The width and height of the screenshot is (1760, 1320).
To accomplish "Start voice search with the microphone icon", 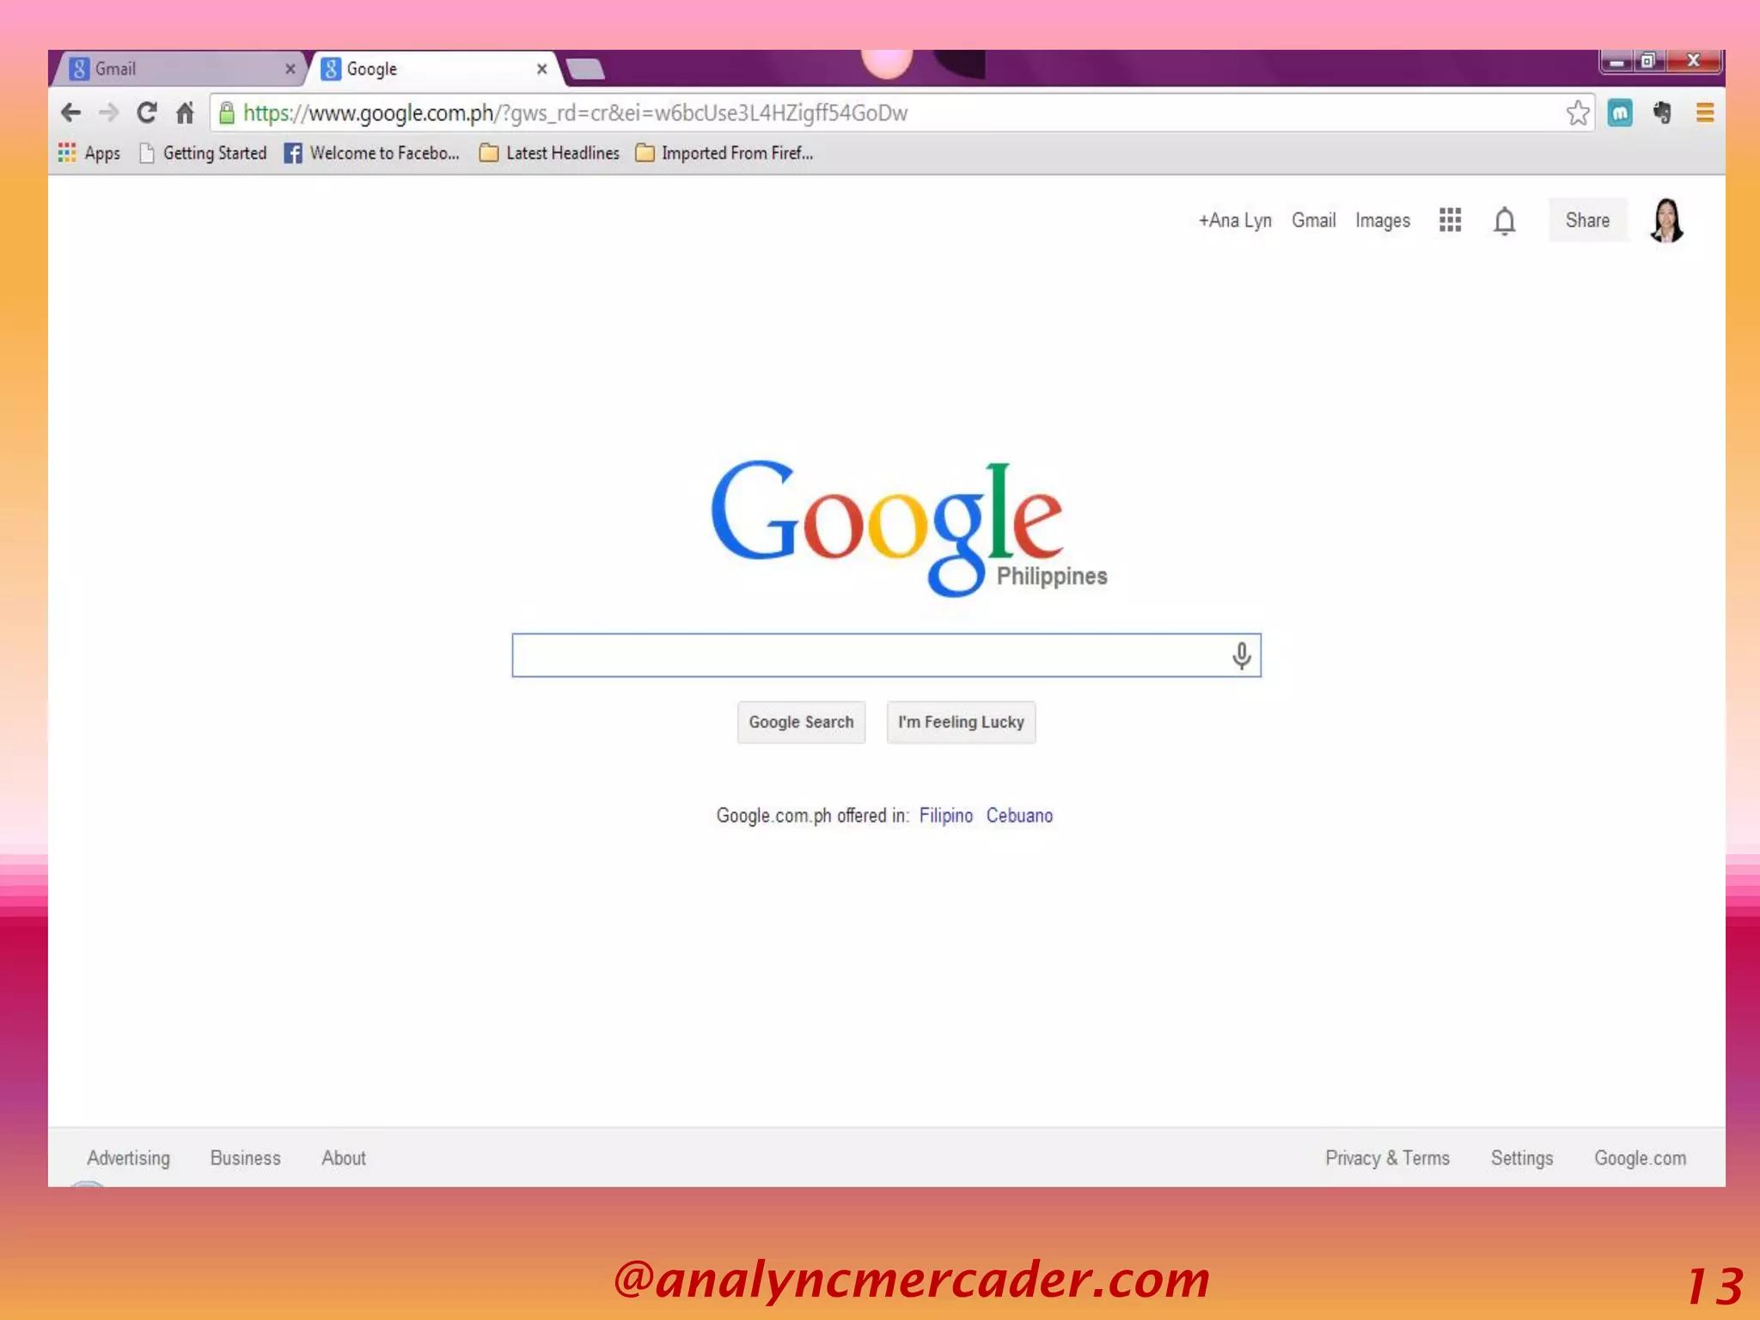I will [1241, 656].
